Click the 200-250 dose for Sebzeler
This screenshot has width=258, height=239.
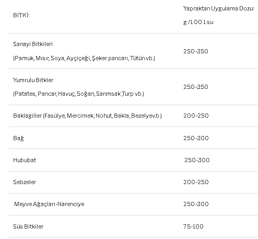(196, 182)
